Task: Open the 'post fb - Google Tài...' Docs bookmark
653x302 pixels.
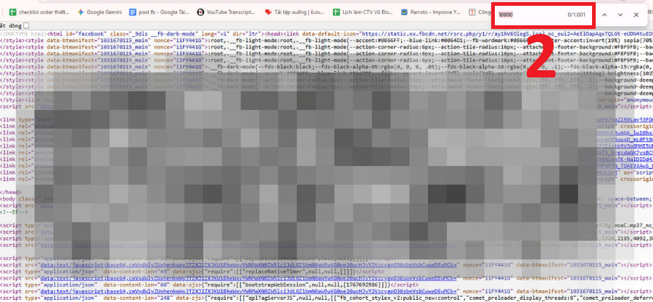Action: click(x=160, y=12)
